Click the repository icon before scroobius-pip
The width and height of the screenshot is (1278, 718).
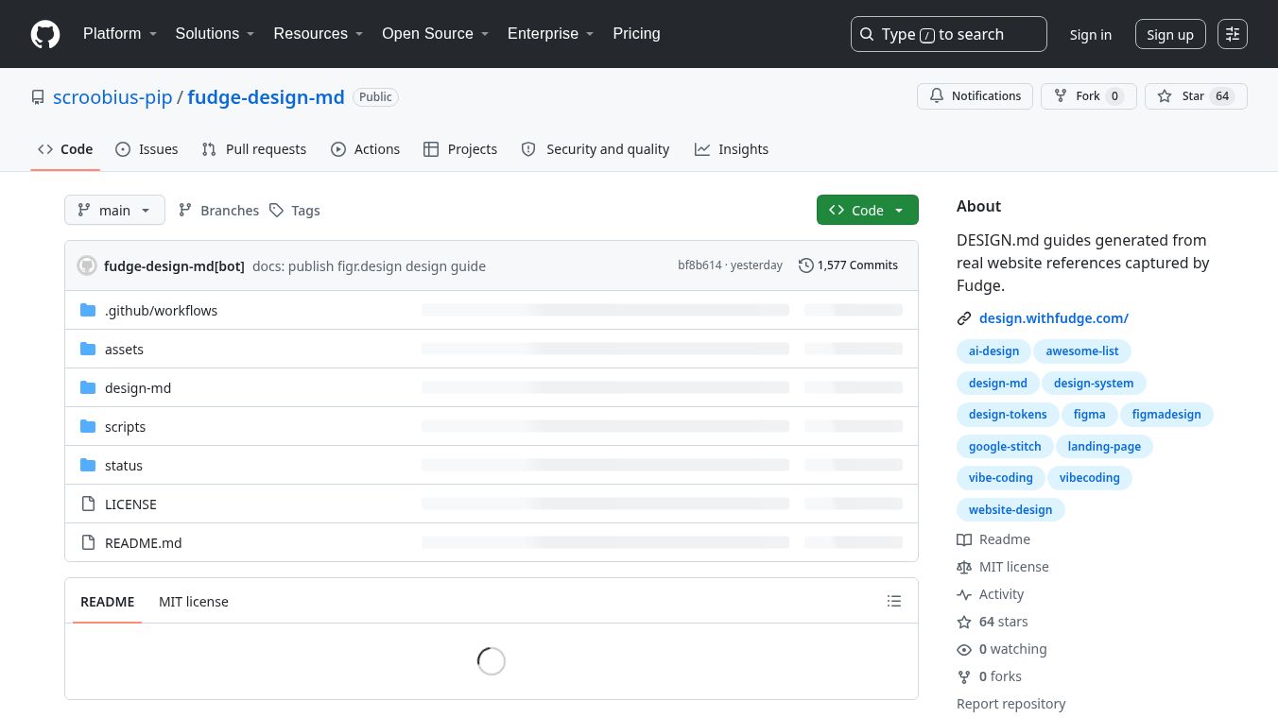(x=38, y=97)
